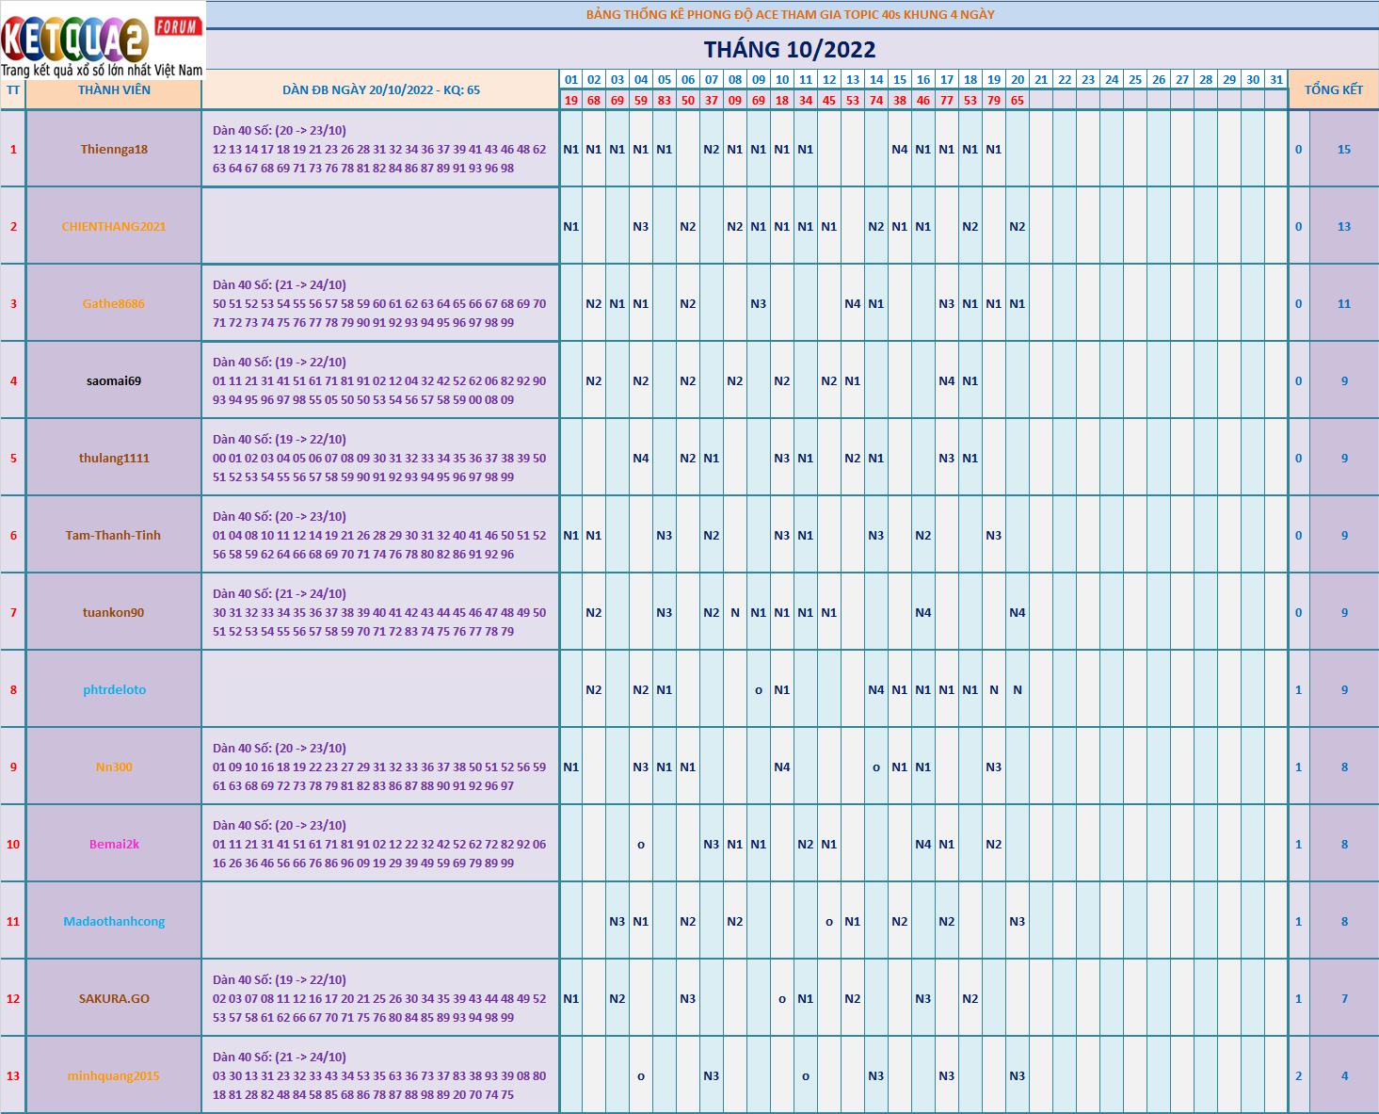Viewport: 1379px width, 1114px height.
Task: Open member name 'Nn300'
Action: click(114, 767)
